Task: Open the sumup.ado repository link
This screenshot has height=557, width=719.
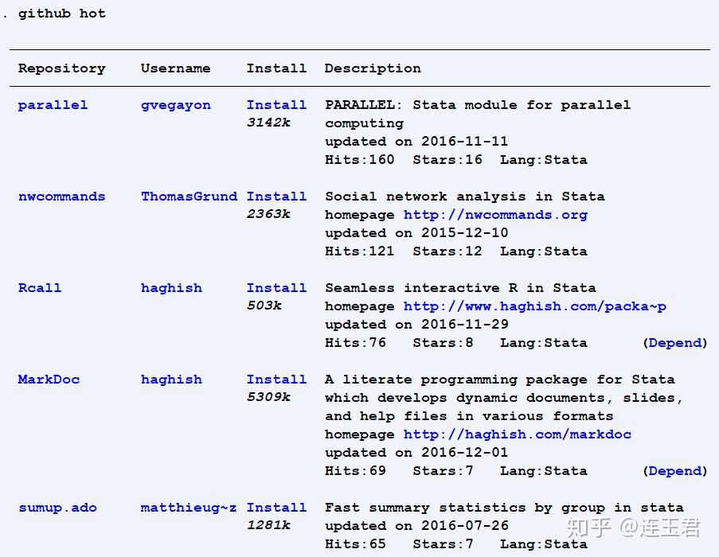Action: [x=57, y=507]
